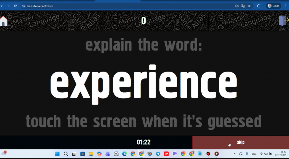The image size is (289, 159).
Task: Go forward with the browser forward arrow
Action: click(8, 6)
